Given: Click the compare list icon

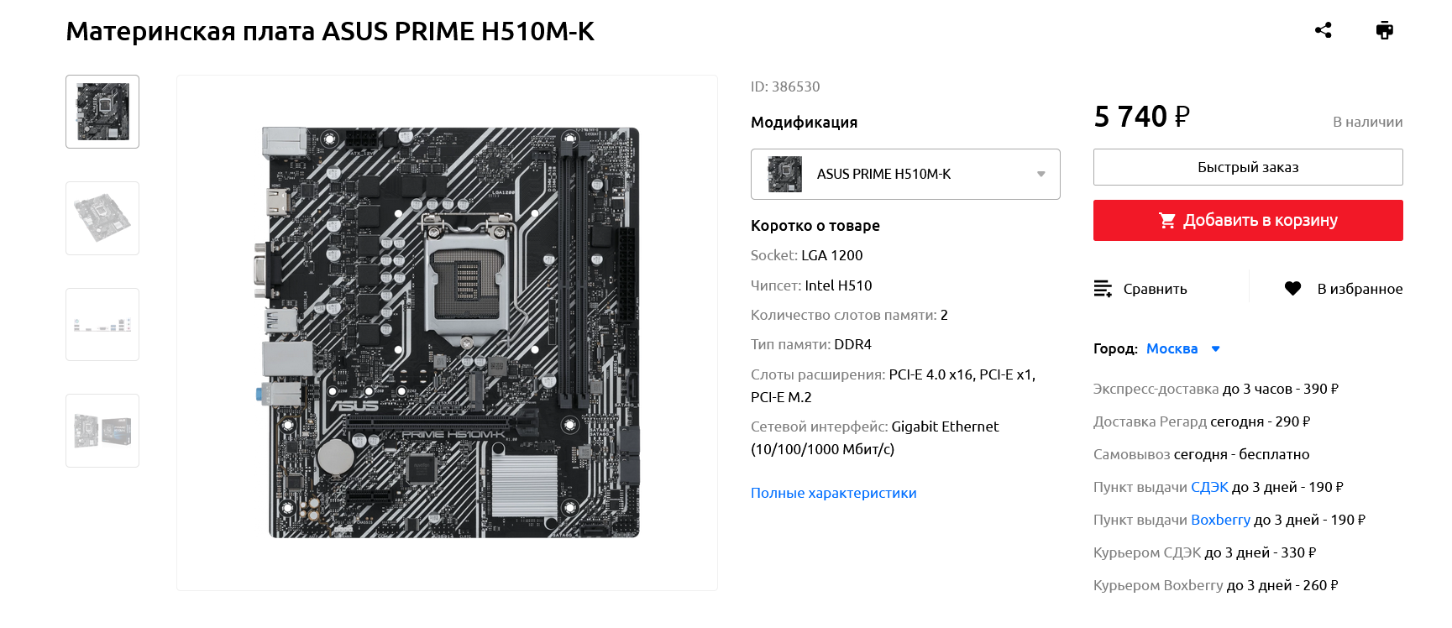Looking at the screenshot, I should pos(1103,289).
